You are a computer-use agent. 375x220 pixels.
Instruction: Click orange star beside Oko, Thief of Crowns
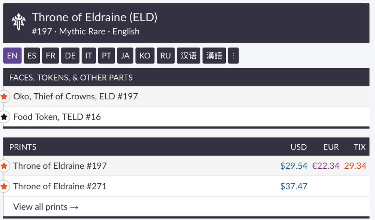4,97
